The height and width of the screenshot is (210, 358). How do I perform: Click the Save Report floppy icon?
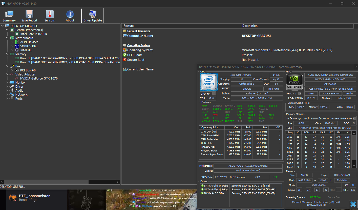click(x=29, y=14)
